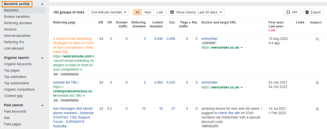Switch to the Lost links tab
The width and height of the screenshot is (327, 129).
coord(160,12)
